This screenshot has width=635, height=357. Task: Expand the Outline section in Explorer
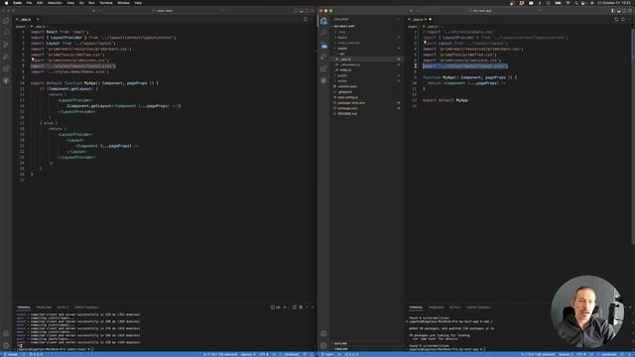coord(367,343)
